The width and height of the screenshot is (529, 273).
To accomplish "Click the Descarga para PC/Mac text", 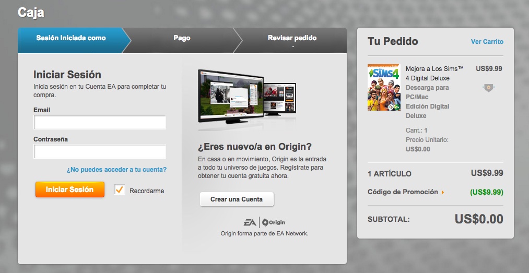I will click(x=427, y=92).
